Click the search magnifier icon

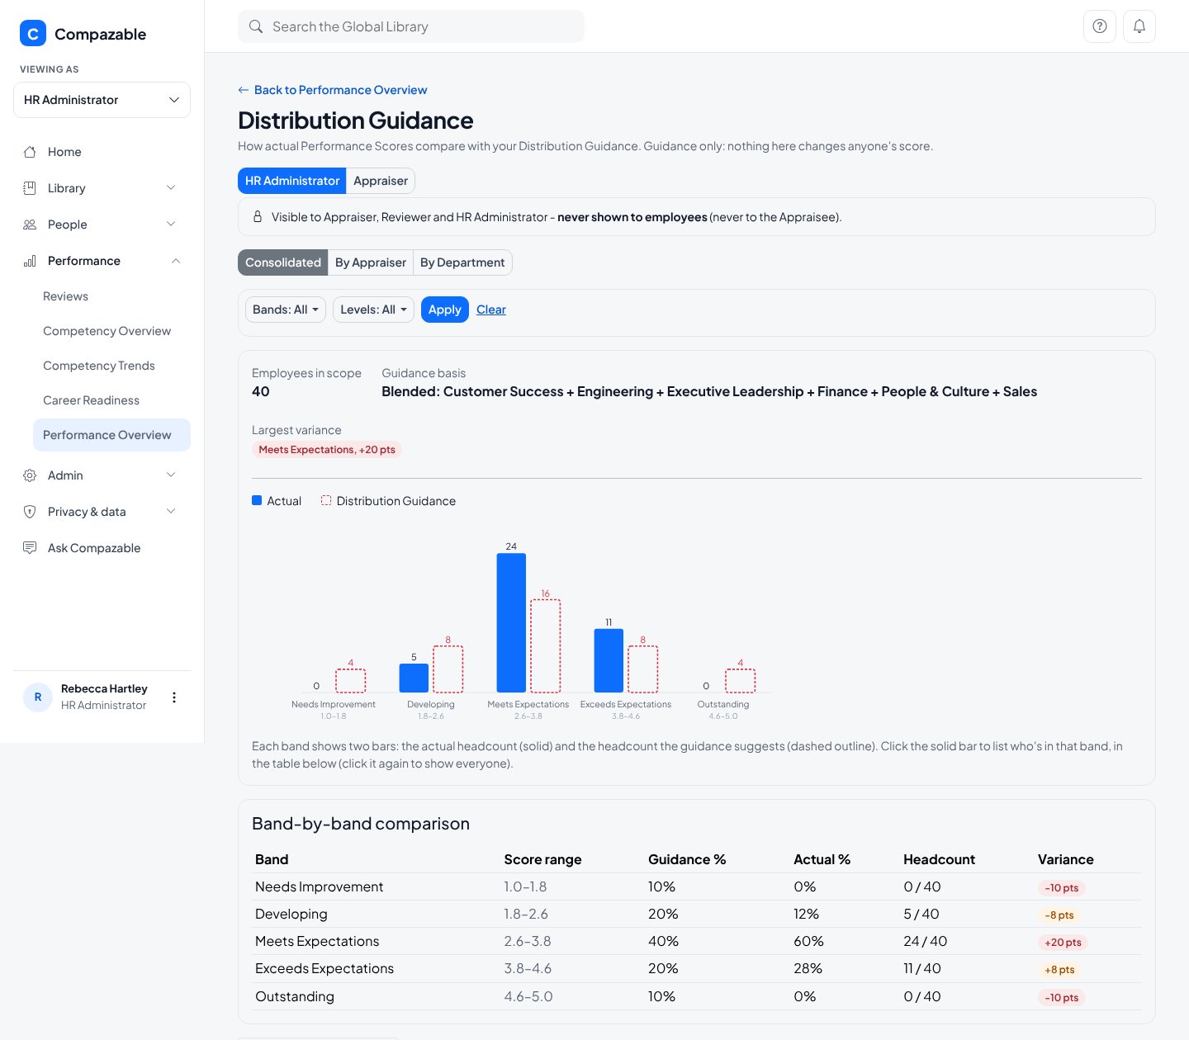[x=256, y=26]
